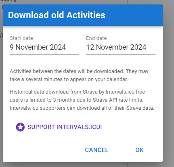Select the 9 November 2024 date value
The height and width of the screenshot is (167, 174).
[38, 47]
